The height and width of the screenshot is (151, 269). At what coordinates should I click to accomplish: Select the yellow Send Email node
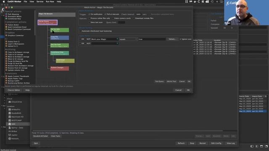pyautogui.click(x=65, y=61)
